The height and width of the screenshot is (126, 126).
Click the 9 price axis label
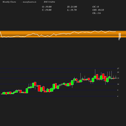(x=118, y=90)
